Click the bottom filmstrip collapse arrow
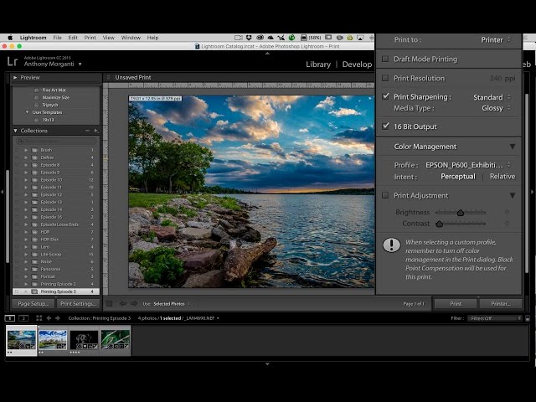The width and height of the screenshot is (536, 402). (267, 364)
